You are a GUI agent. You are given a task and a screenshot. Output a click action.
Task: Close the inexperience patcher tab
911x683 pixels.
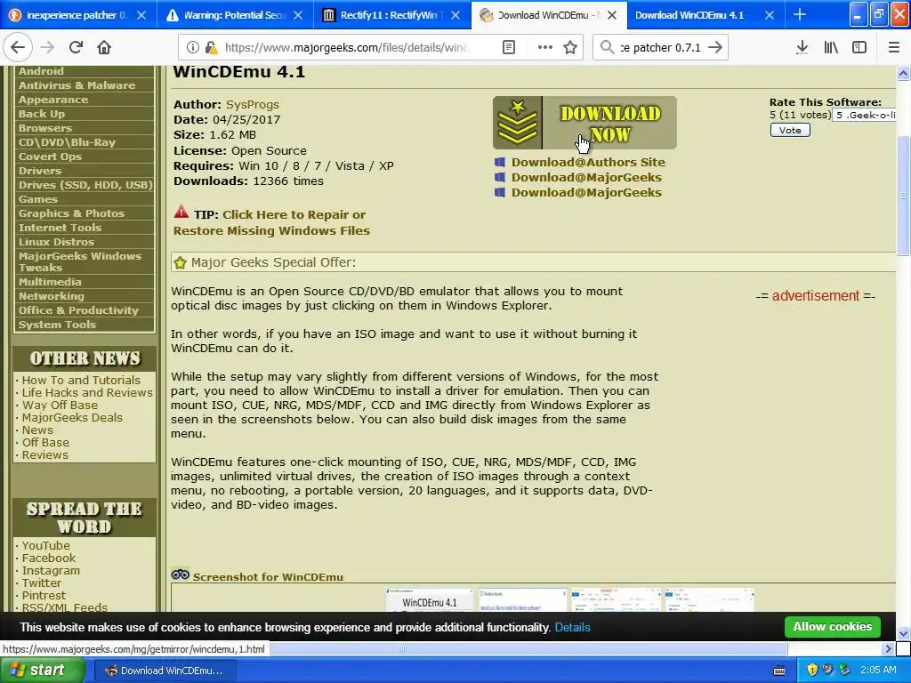tap(141, 15)
